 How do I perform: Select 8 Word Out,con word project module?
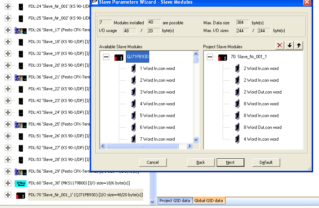click(262, 127)
